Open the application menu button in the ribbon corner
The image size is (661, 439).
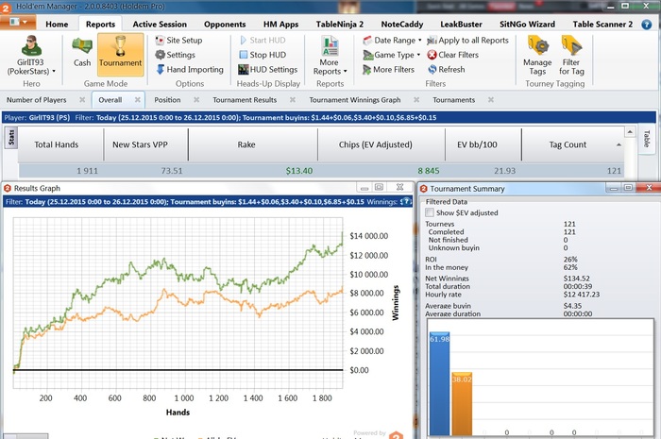pyautogui.click(x=18, y=22)
